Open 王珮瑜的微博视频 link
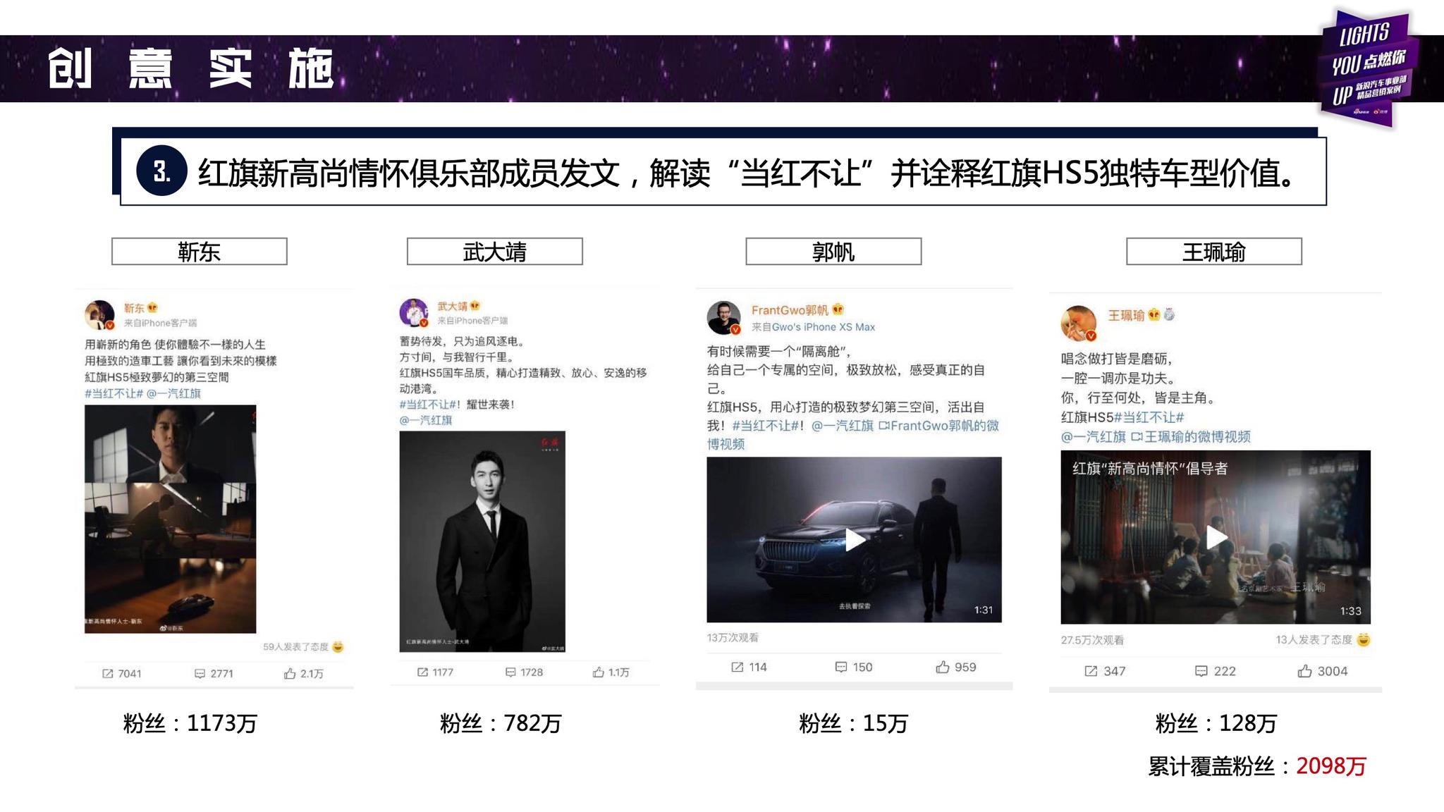This screenshot has width=1444, height=812. click(x=1197, y=437)
